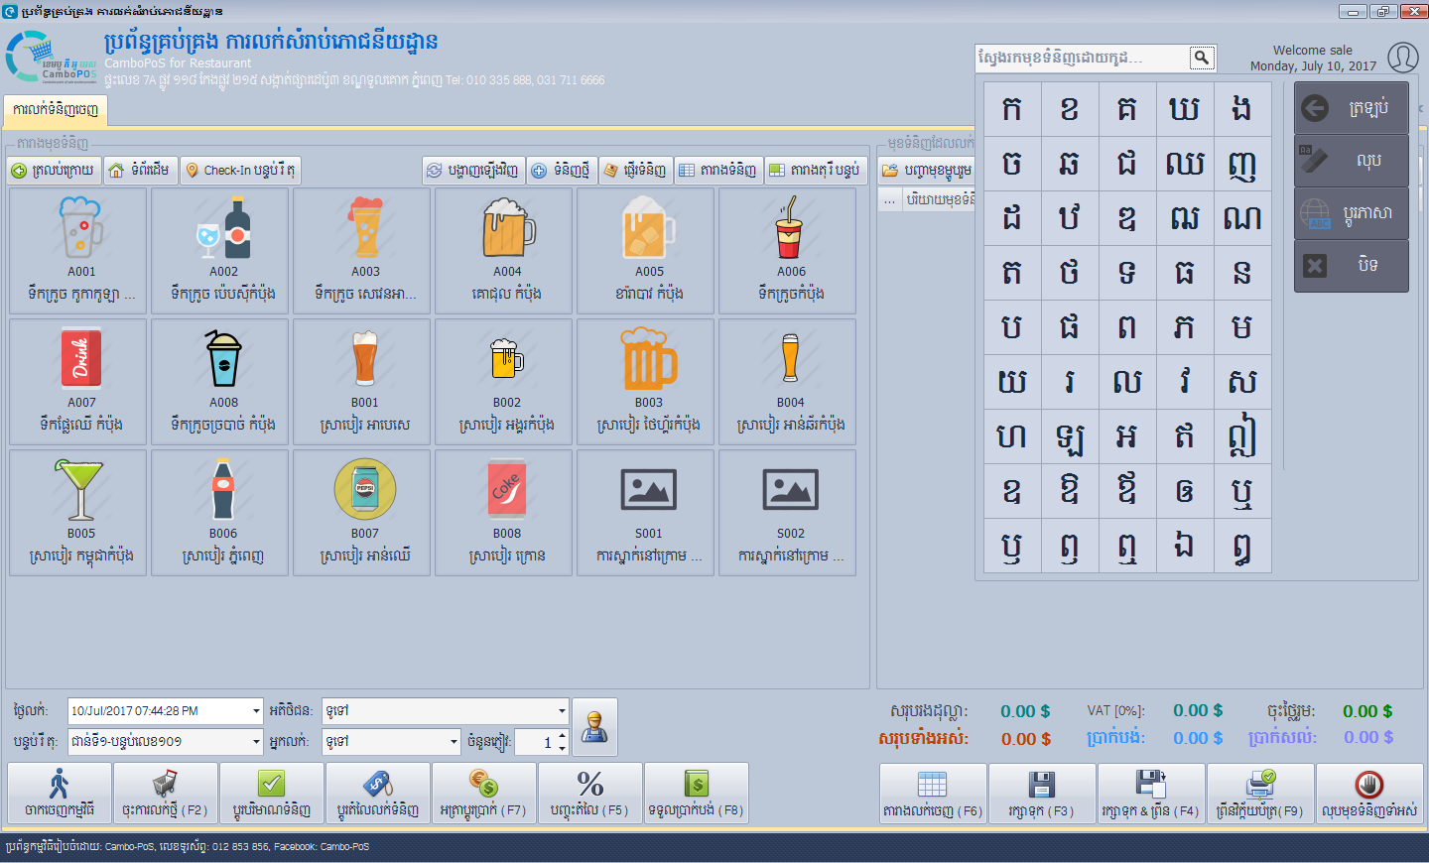Click the receive payment (F8) button

[x=698, y=793]
